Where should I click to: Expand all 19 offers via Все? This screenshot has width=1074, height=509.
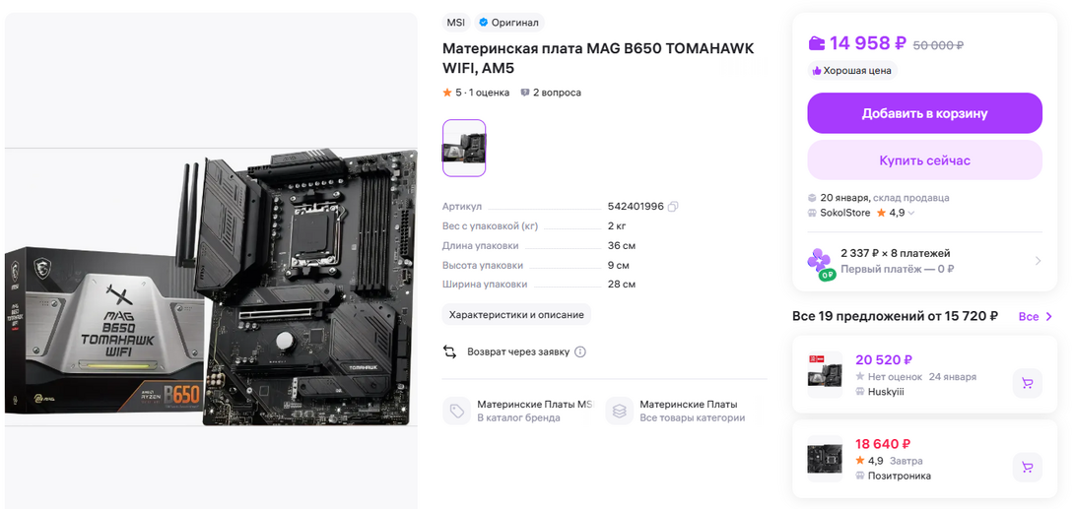point(1035,317)
